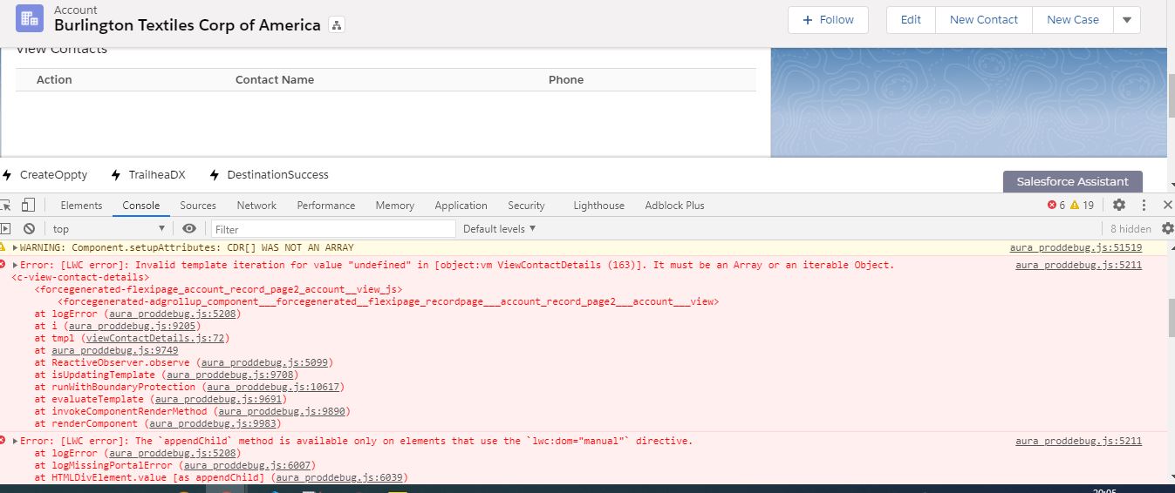Expand the appendChild method error
Screen dimensions: 1175x493
pos(15,442)
